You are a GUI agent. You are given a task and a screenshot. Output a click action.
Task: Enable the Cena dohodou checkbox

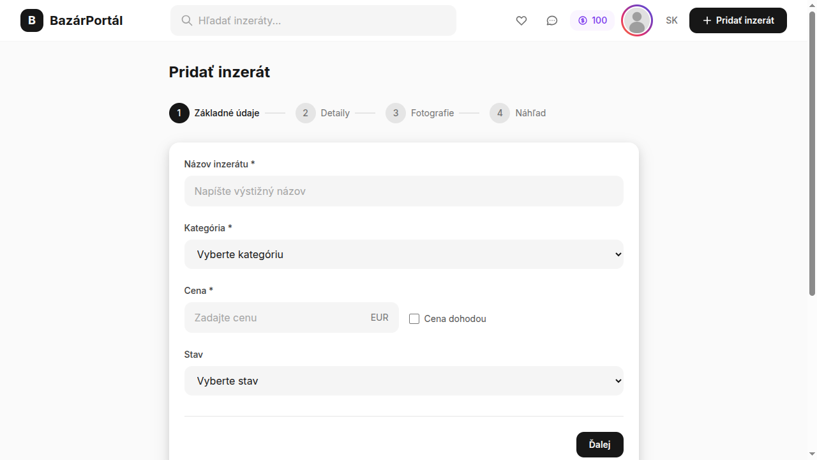click(414, 319)
